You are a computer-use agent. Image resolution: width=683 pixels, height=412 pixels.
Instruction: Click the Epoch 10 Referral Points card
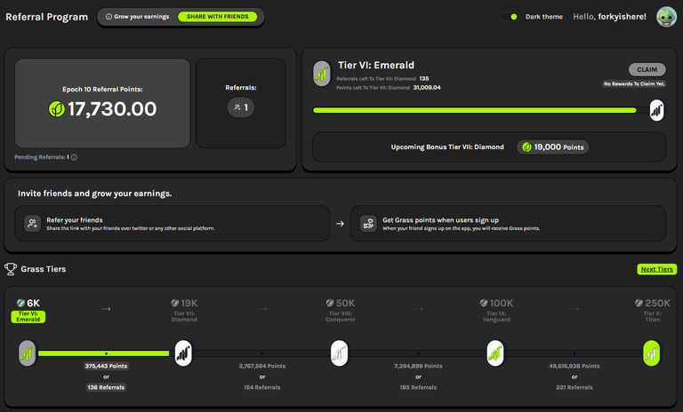click(102, 103)
